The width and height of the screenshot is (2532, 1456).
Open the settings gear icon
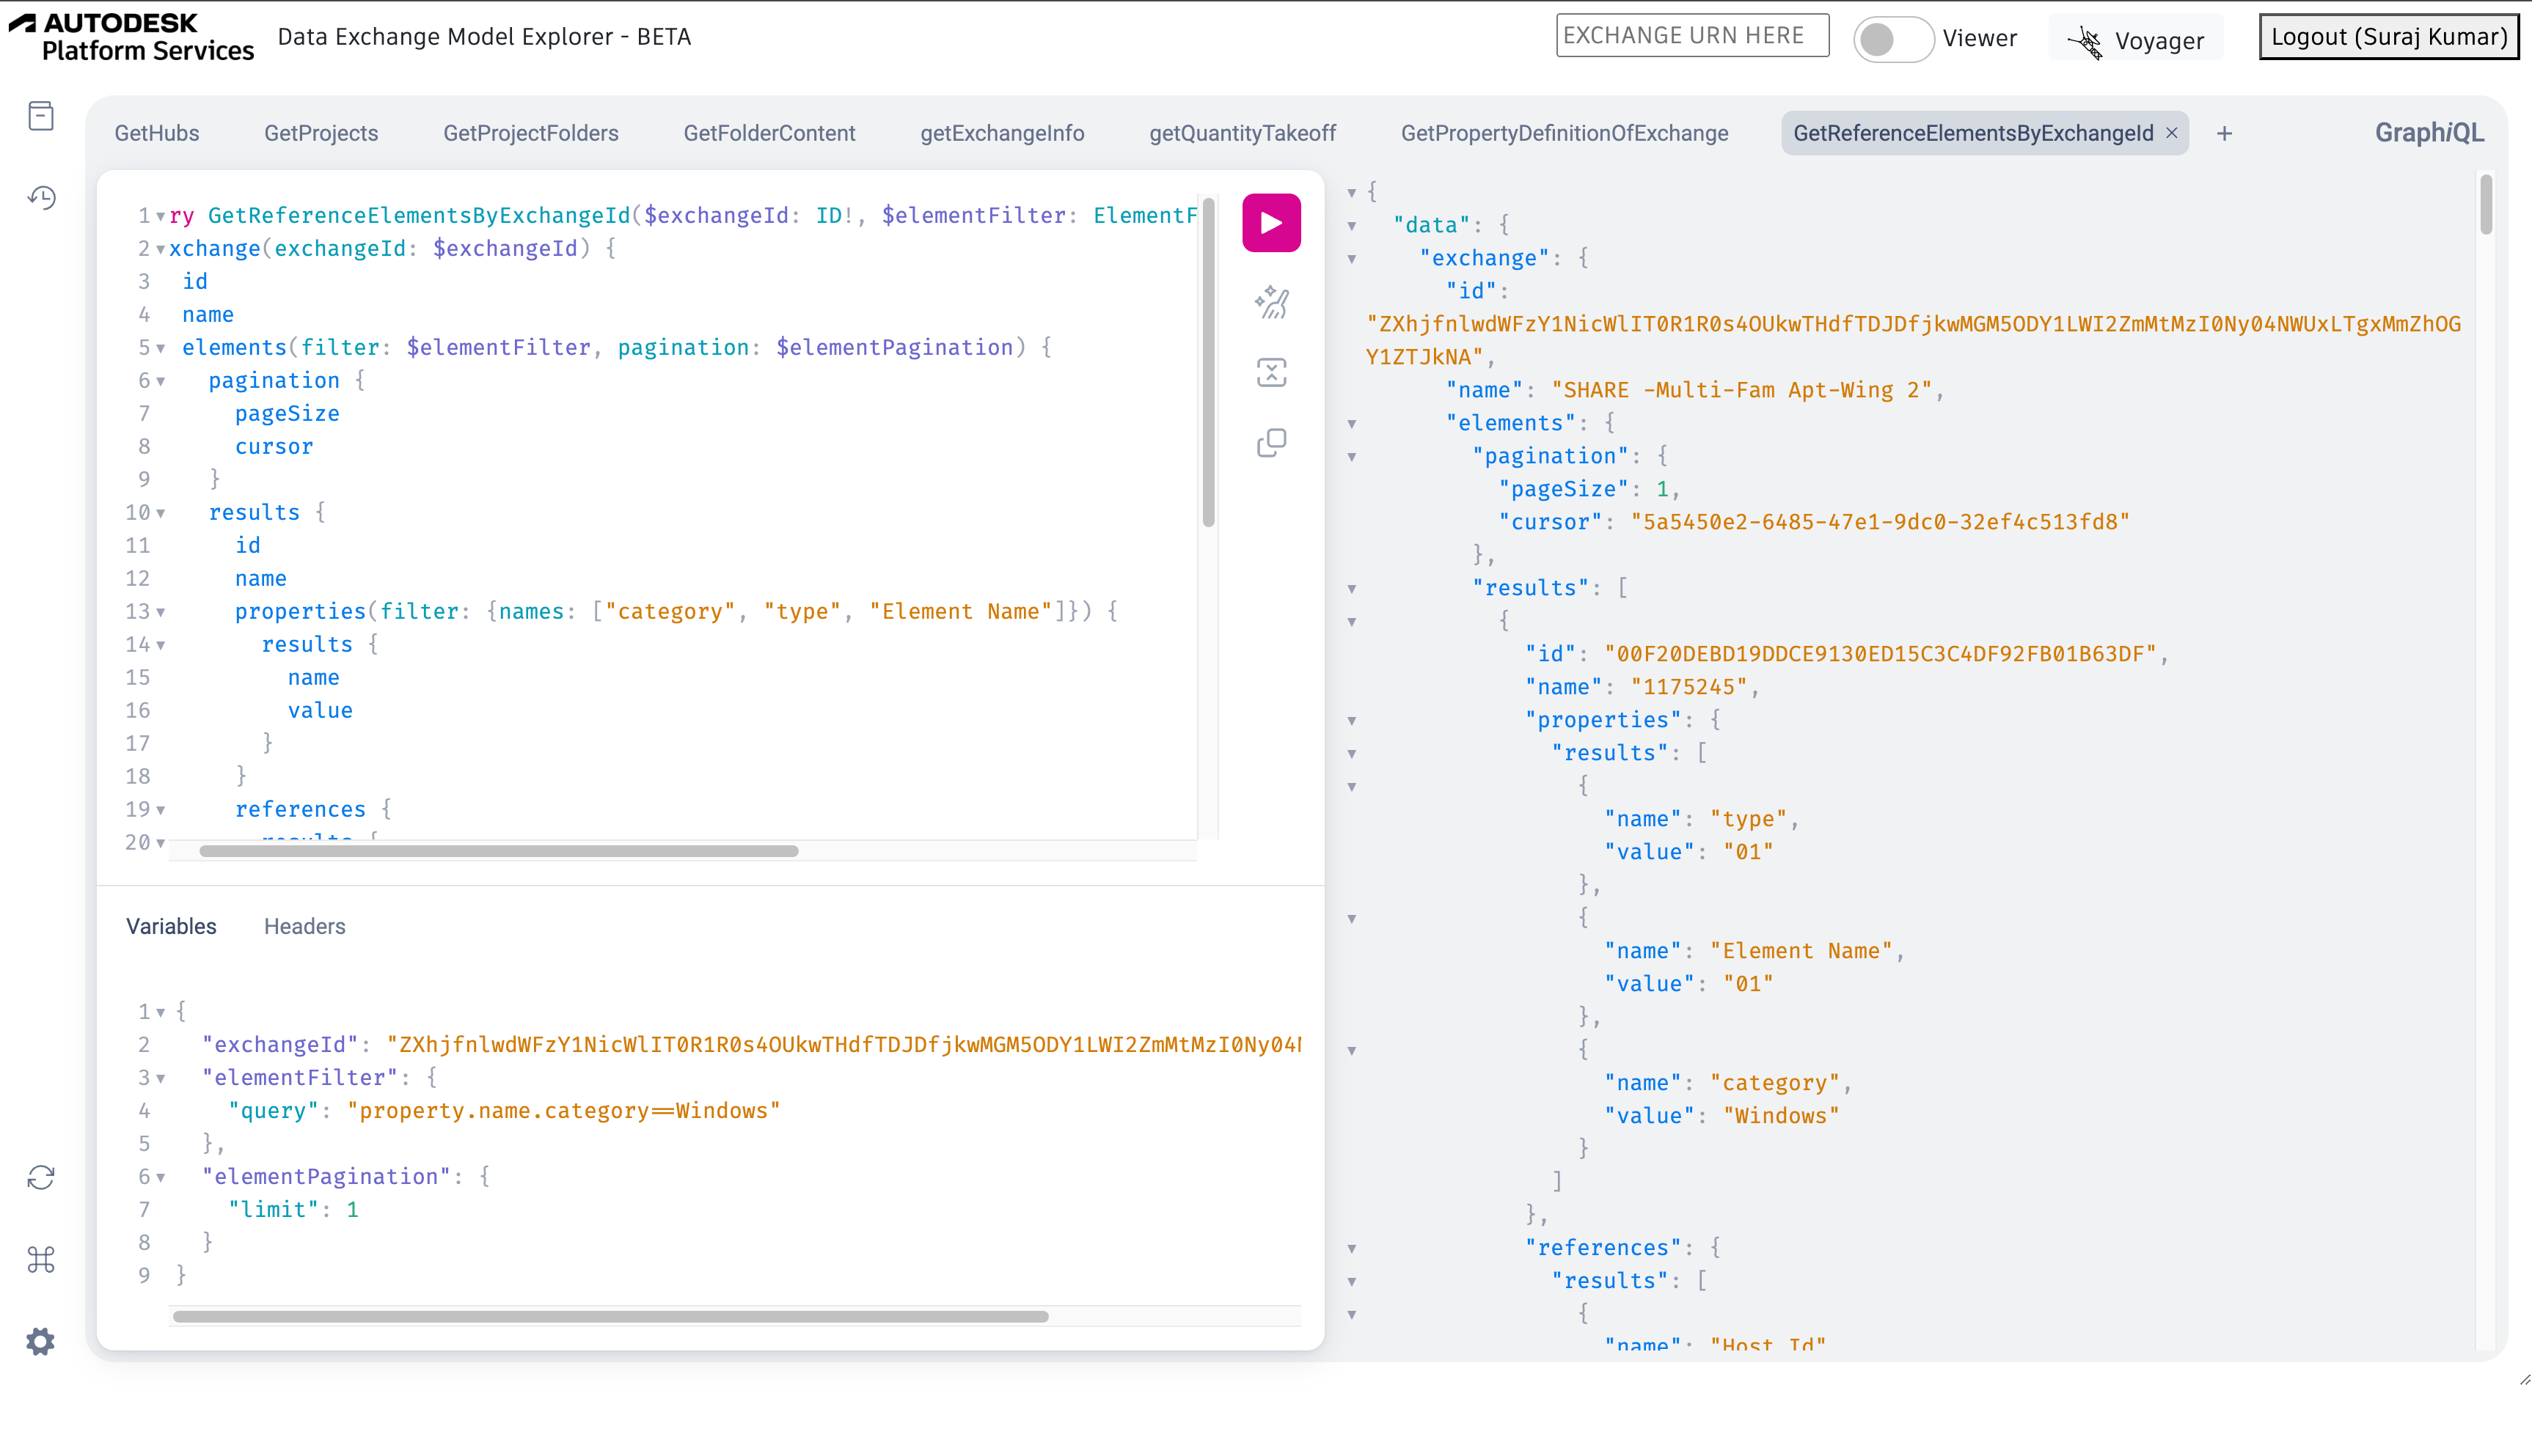pos(41,1341)
